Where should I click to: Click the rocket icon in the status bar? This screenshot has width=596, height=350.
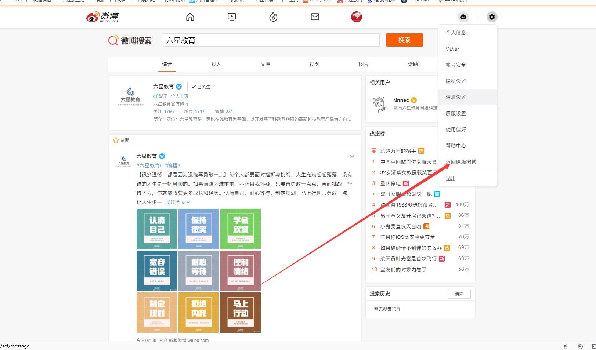pyautogui.click(x=566, y=346)
